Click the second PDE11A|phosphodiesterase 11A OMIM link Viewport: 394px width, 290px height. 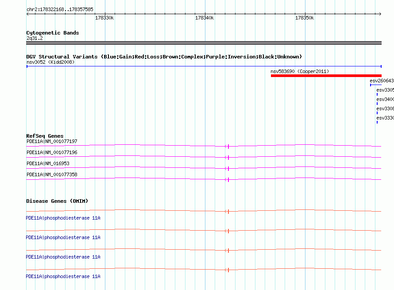(x=63, y=237)
